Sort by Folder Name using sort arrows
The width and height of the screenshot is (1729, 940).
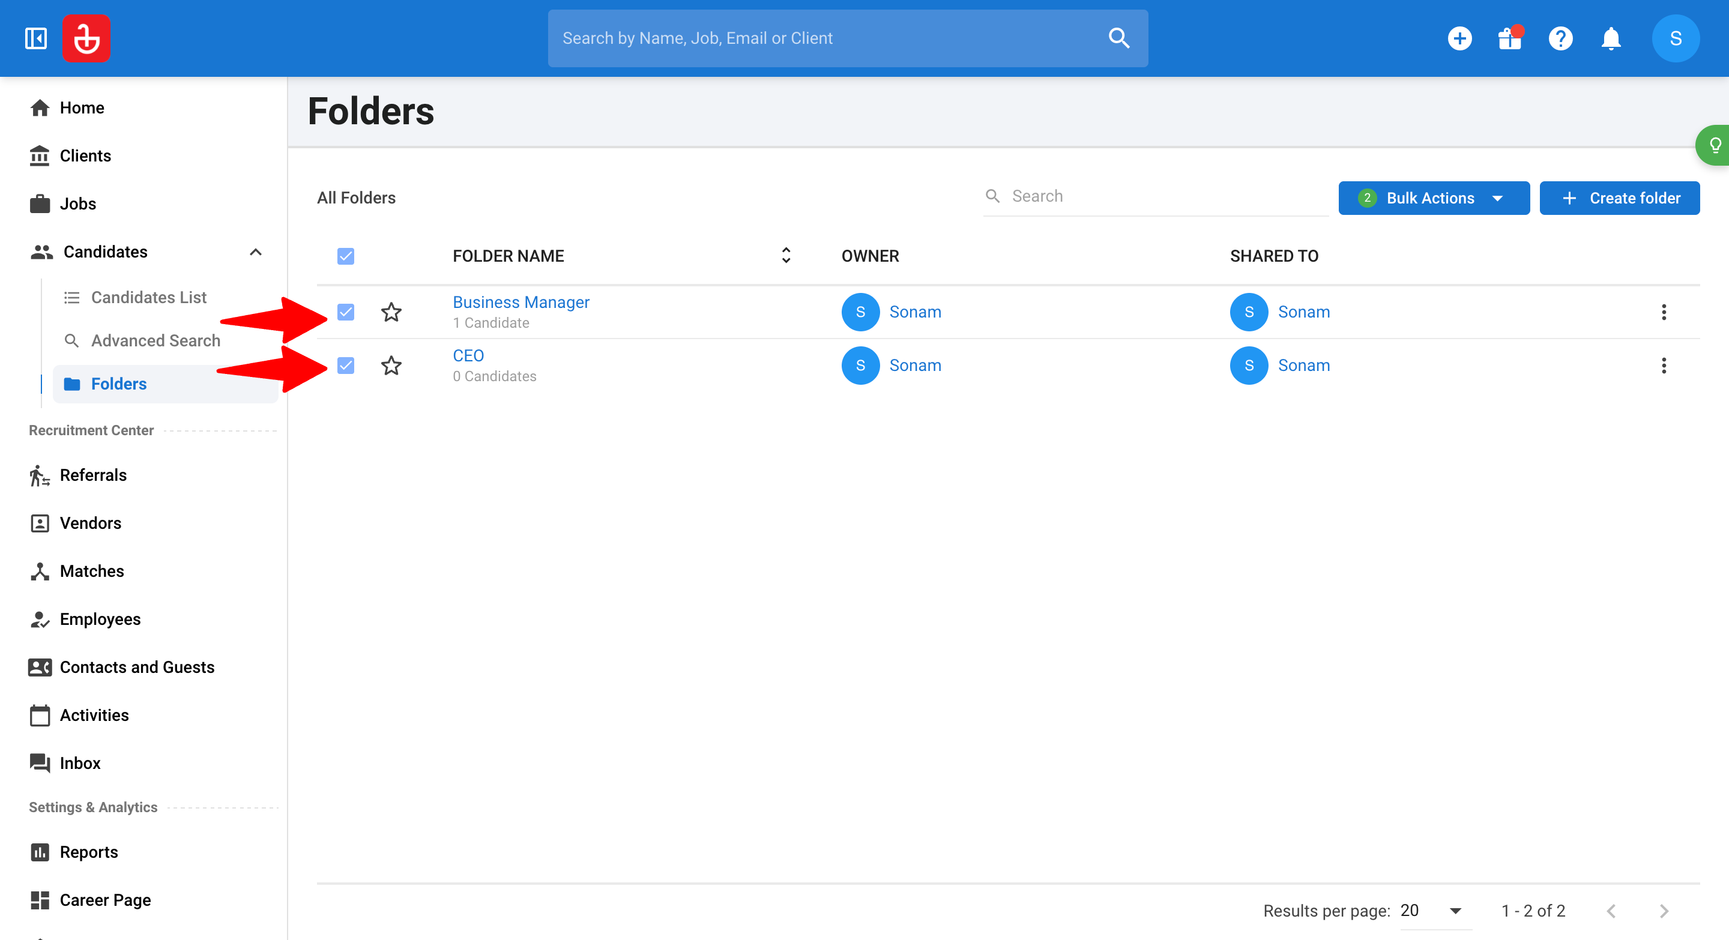786,255
